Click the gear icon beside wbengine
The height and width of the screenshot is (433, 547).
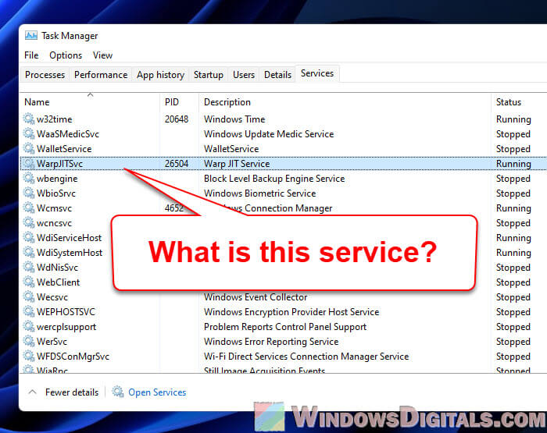coord(29,179)
